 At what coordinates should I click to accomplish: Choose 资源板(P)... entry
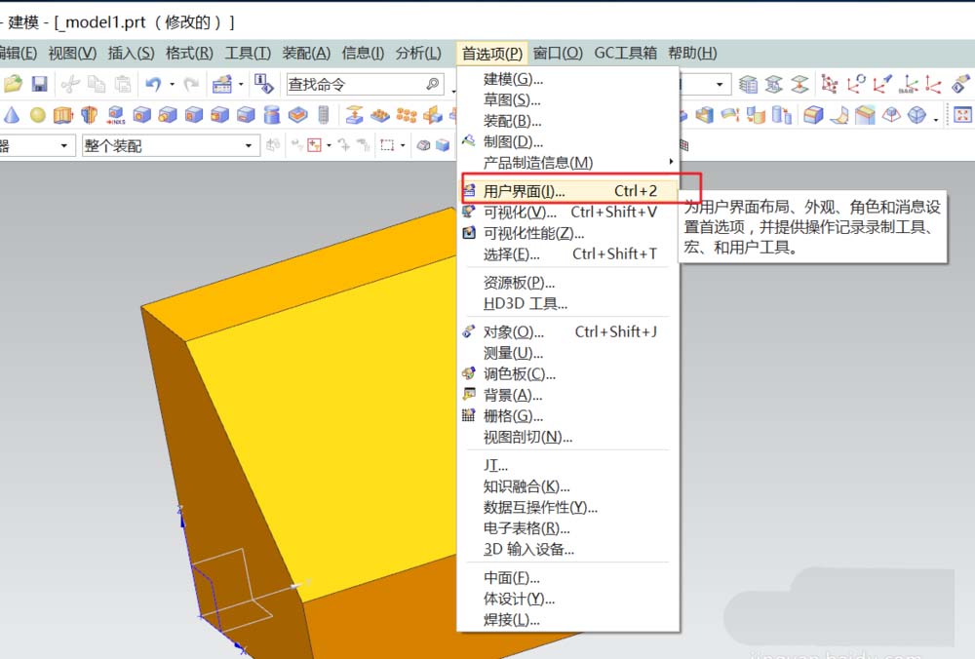568,283
